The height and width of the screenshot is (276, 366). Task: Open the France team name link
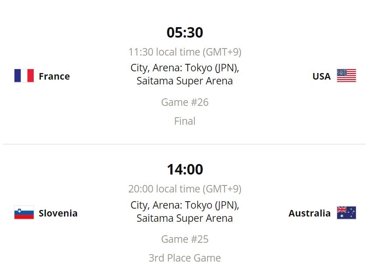click(54, 76)
